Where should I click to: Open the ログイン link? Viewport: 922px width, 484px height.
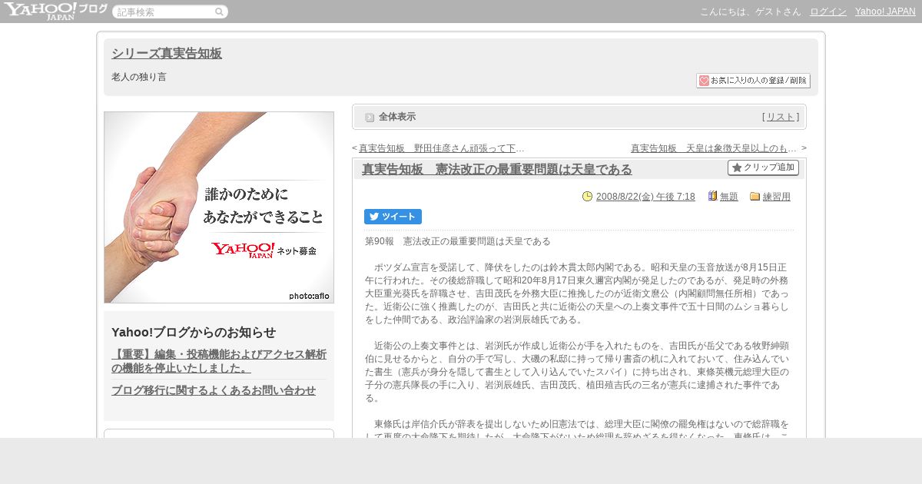828,12
